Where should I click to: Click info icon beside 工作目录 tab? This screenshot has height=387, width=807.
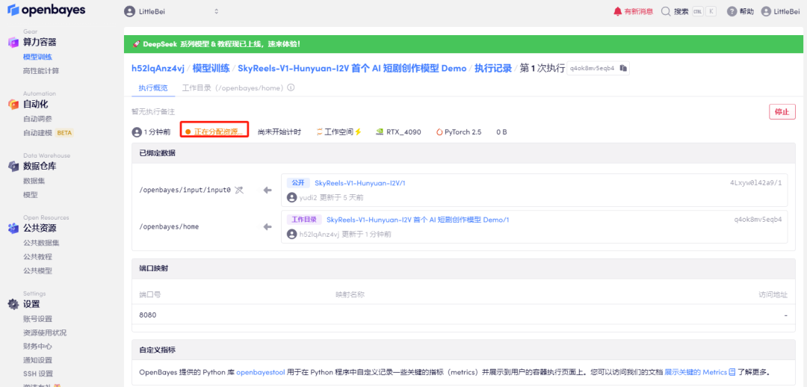coord(291,88)
